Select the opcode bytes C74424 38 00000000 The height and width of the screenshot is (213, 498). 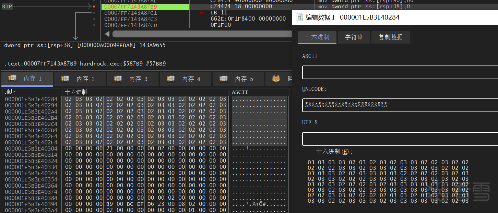pos(241,7)
